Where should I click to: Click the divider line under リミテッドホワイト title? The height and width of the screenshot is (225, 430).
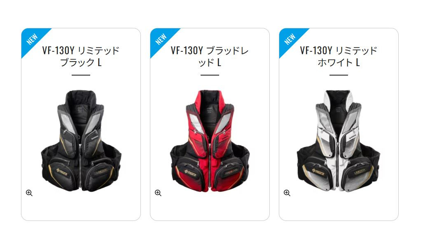[x=339, y=75]
